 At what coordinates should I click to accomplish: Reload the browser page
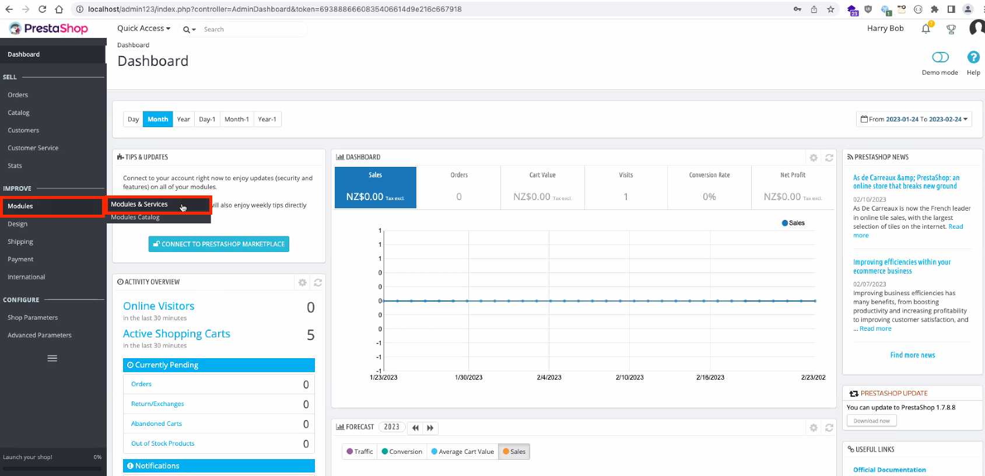[x=42, y=9]
